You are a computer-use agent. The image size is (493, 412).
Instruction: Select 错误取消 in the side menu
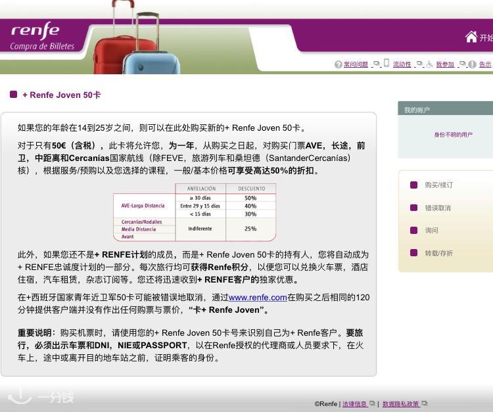[x=438, y=208]
